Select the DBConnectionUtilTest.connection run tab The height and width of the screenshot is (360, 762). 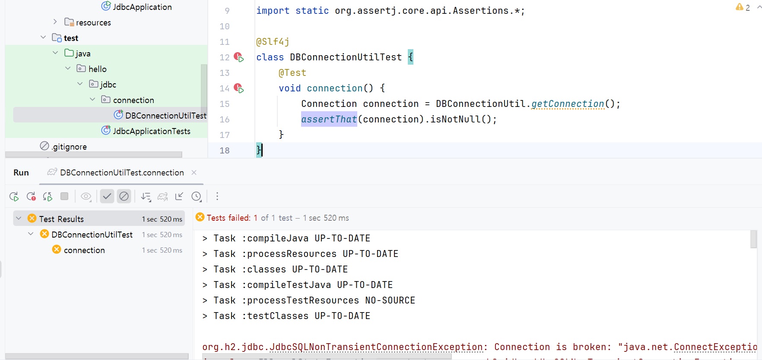click(x=122, y=172)
